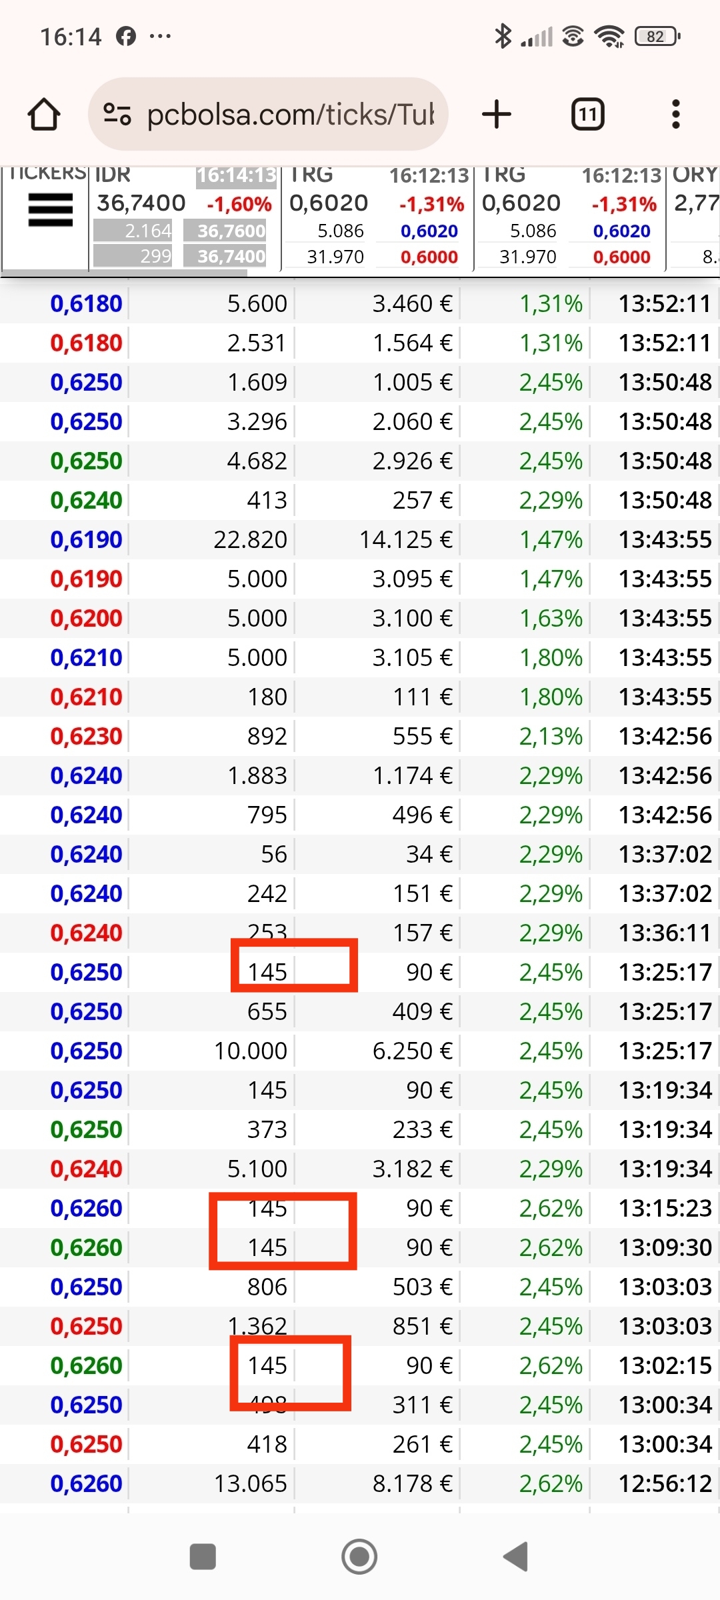Image resolution: width=720 pixels, height=1600 pixels.
Task: Tap volume 56 cell
Action: point(274,854)
